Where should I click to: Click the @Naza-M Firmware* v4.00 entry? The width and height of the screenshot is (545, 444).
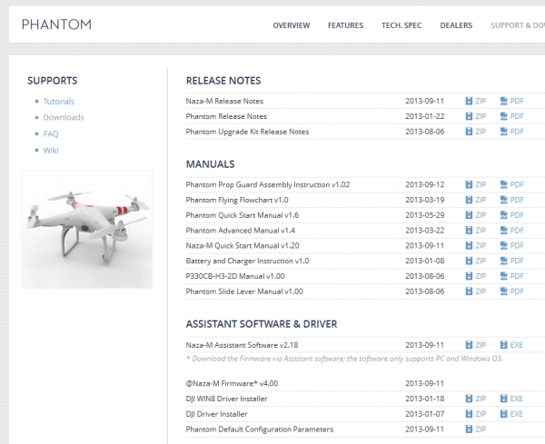232,383
